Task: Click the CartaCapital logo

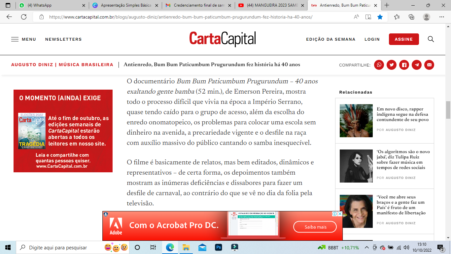Action: [223, 39]
